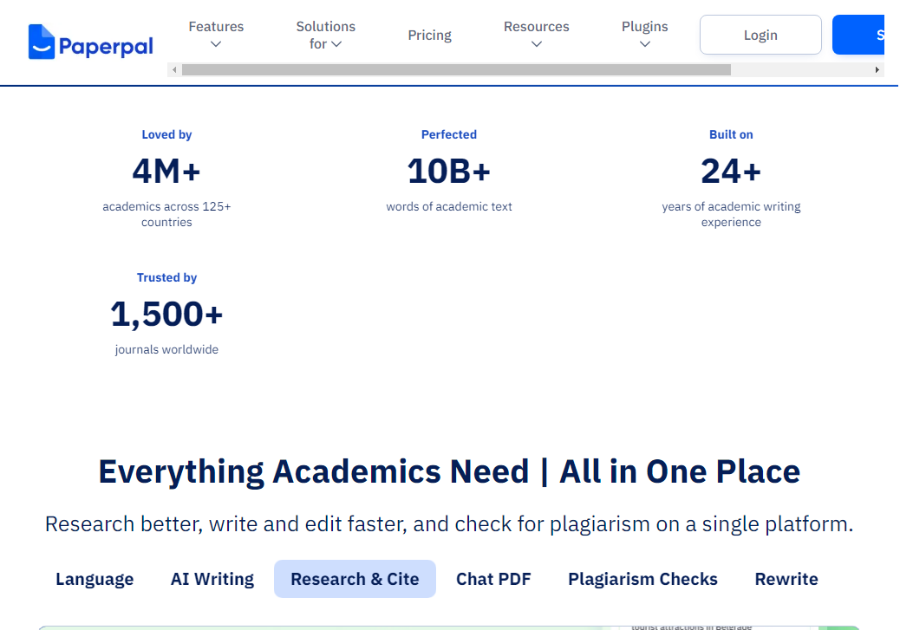Image resolution: width=913 pixels, height=630 pixels.
Task: Click the "Trusted by" label
Action: coord(166,277)
